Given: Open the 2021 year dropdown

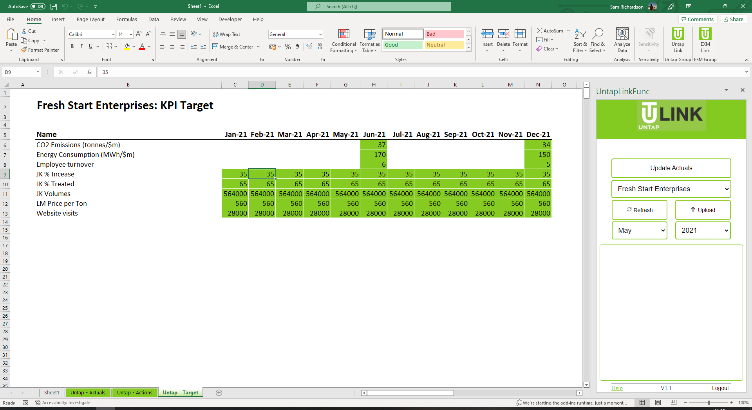Looking at the screenshot, I should tap(703, 230).
